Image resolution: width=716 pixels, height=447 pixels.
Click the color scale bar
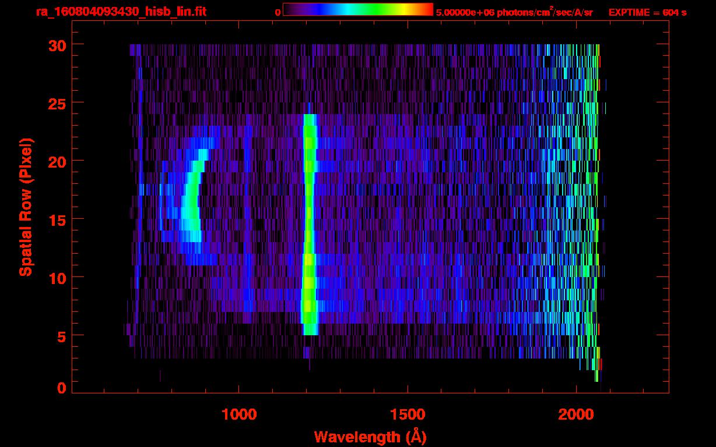click(x=358, y=9)
